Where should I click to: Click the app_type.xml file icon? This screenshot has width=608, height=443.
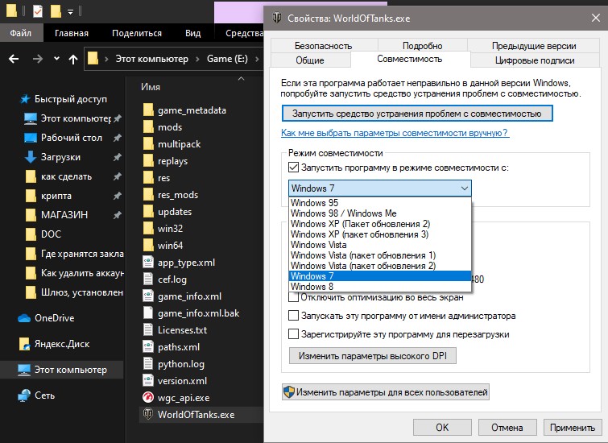[x=148, y=263]
